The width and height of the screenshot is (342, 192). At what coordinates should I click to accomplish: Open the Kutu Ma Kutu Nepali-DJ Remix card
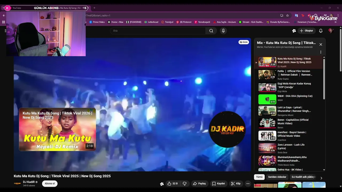pos(57,129)
